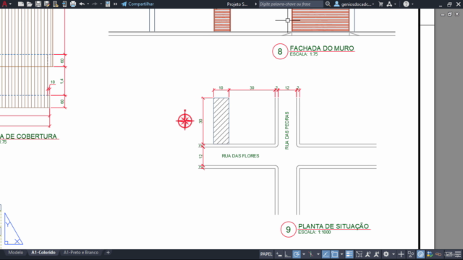Open from web and mobile icon
The height and width of the screenshot is (260, 463).
[x=56, y=4]
